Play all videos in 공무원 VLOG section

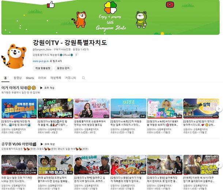pyautogui.click(x=48, y=144)
